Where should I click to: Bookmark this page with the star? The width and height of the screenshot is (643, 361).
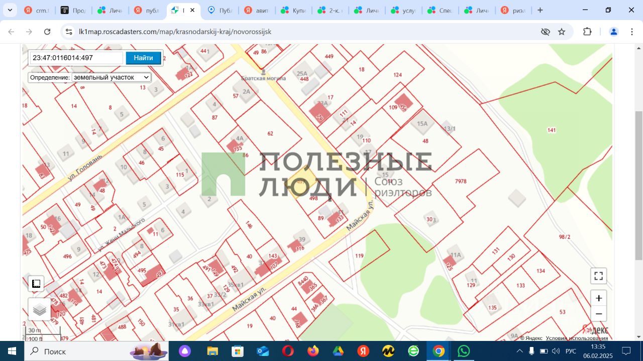(x=562, y=32)
